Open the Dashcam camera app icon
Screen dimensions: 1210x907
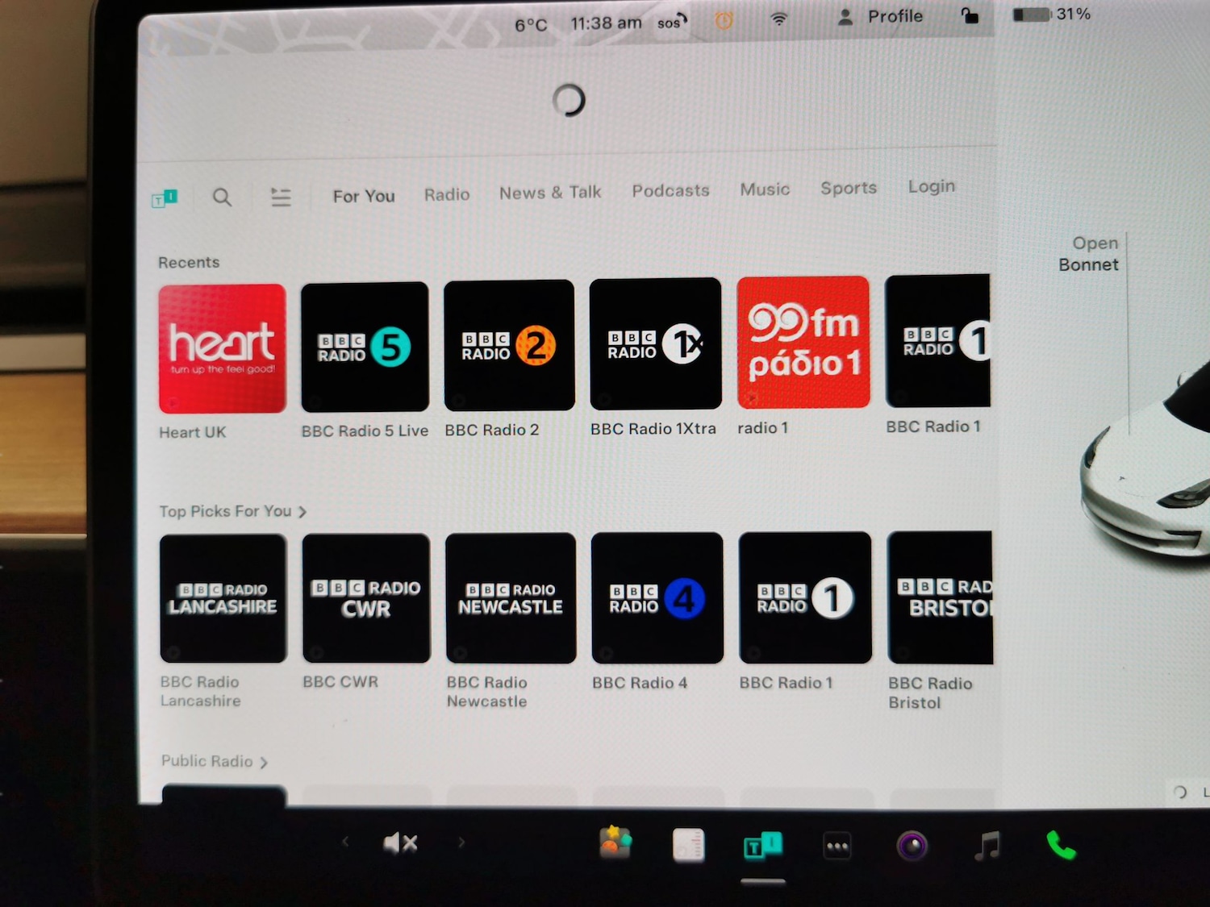point(912,846)
